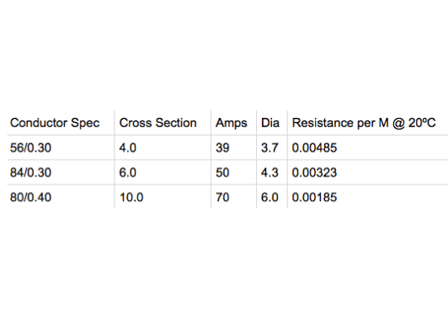448x320 pixels.
Task: Select the 56/0.30 conductor spec cell
Action: (30, 147)
